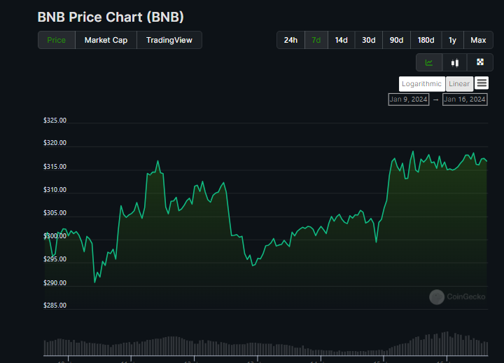Click the $320.00 axis label
The image size is (504, 363).
click(55, 143)
